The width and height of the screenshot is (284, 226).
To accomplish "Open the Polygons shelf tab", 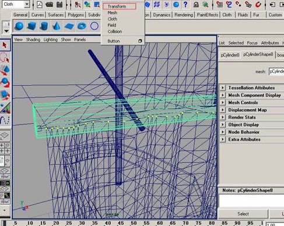I will click(x=76, y=15).
